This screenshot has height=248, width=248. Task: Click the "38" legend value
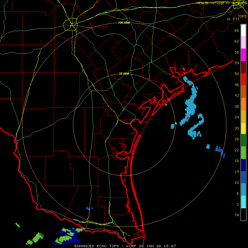pos(237,106)
